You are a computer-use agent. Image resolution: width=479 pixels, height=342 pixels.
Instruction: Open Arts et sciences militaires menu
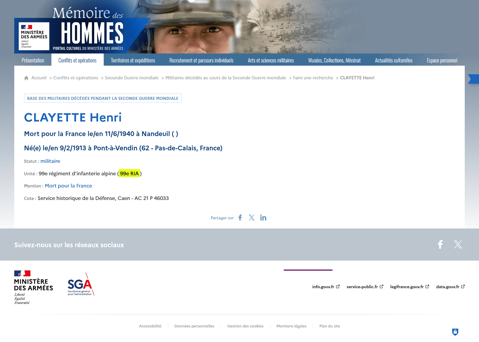coord(271,60)
